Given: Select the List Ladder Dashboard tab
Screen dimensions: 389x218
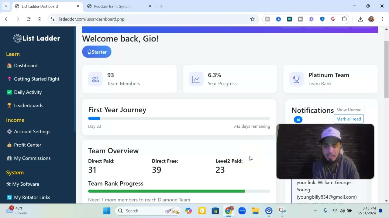Looking at the screenshot, I should (x=40, y=6).
